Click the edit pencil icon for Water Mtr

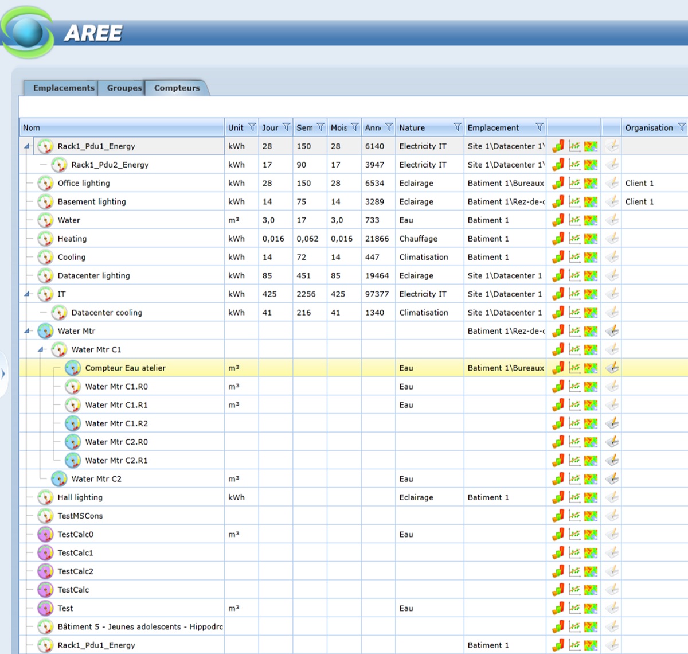[612, 331]
